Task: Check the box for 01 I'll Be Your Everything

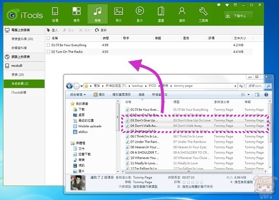Action: (48, 45)
